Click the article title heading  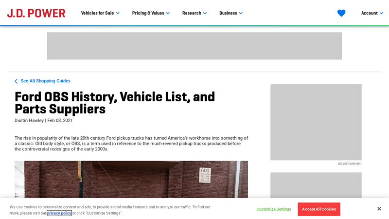[115, 103]
